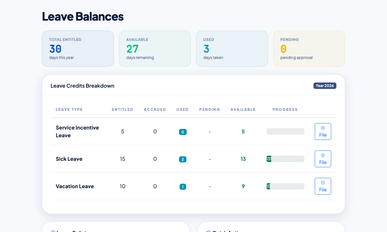Screen dimensions: 387x232
Task: Click the Available column header
Action: pyautogui.click(x=243, y=110)
